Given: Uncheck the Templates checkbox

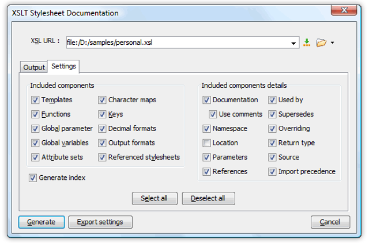Looking at the screenshot, I should [35, 100].
